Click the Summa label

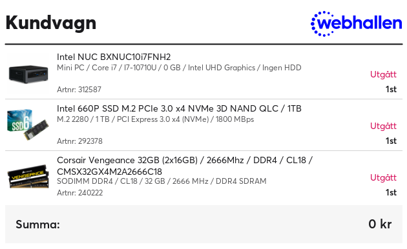[37, 224]
